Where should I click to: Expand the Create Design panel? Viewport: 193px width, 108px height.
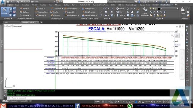[x=57, y=19]
